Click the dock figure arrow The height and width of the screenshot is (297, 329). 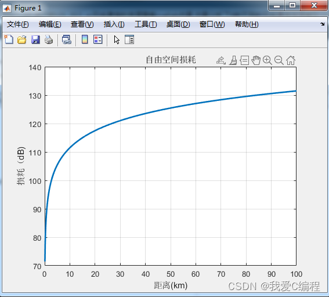(322, 24)
